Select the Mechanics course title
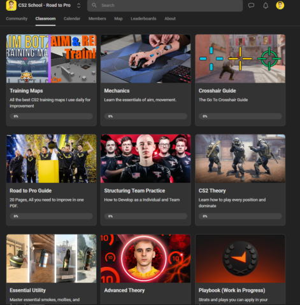 pos(117,91)
